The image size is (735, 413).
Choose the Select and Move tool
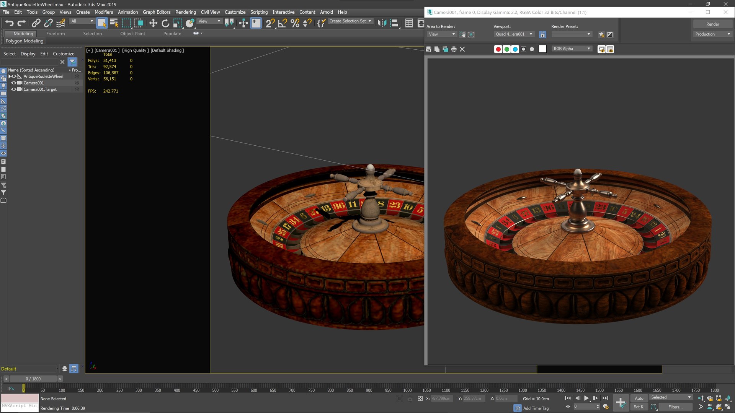pyautogui.click(x=153, y=23)
